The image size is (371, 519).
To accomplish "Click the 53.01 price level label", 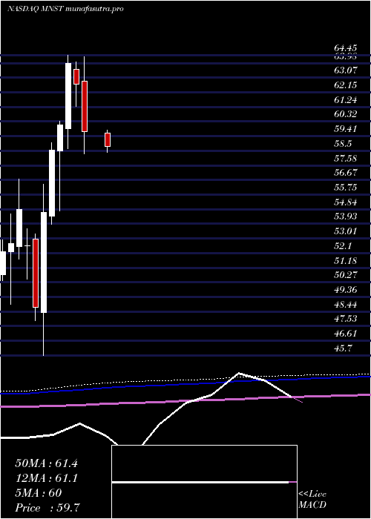I will tap(345, 231).
